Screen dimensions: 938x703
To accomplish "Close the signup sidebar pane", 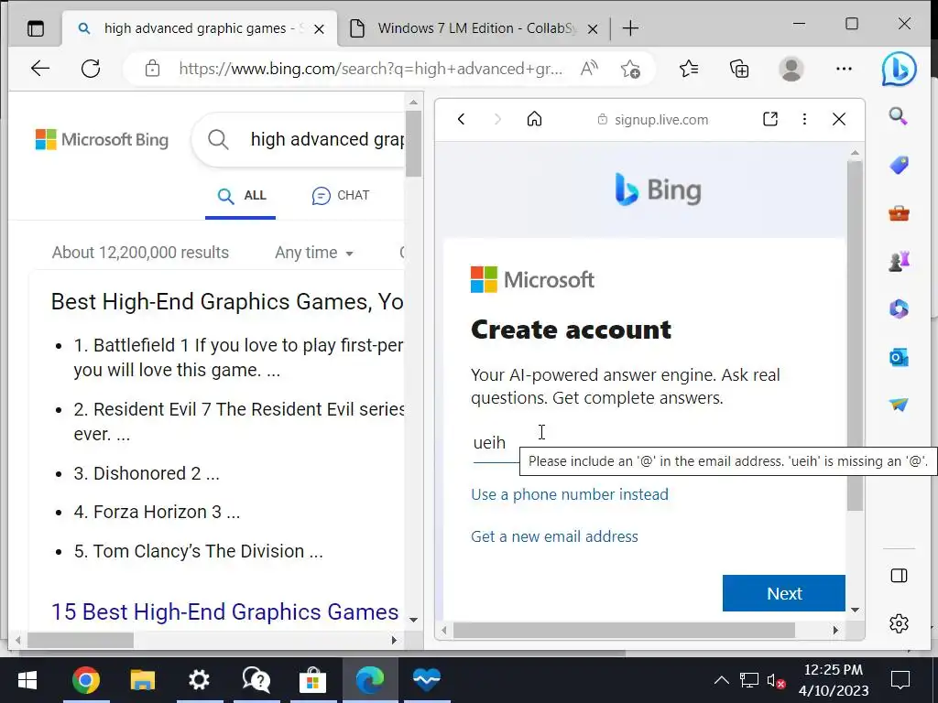I will click(x=839, y=119).
